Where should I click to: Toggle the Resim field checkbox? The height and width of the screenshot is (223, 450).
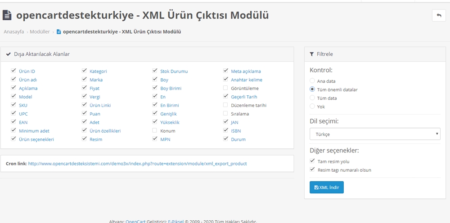(84, 139)
